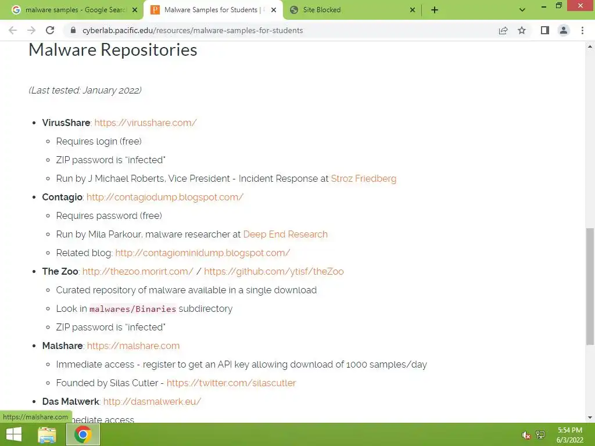Click the scrollbar down arrow
Image resolution: width=595 pixels, height=446 pixels.
pyautogui.click(x=590, y=418)
